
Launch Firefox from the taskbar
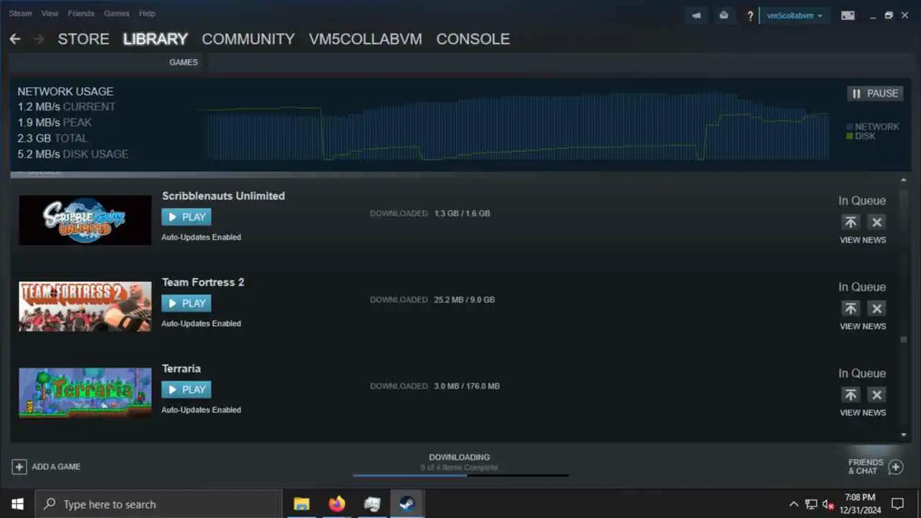[337, 504]
